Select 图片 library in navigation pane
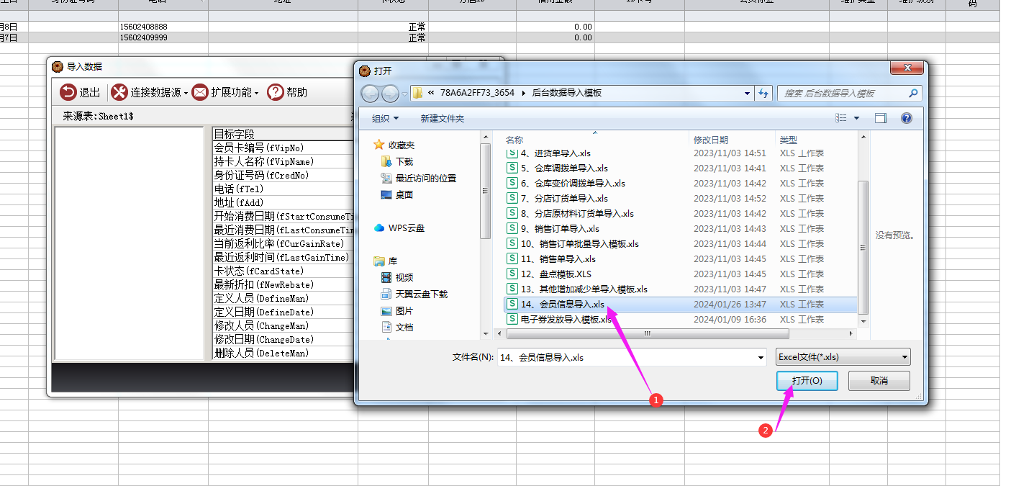1034x486 pixels. click(397, 310)
